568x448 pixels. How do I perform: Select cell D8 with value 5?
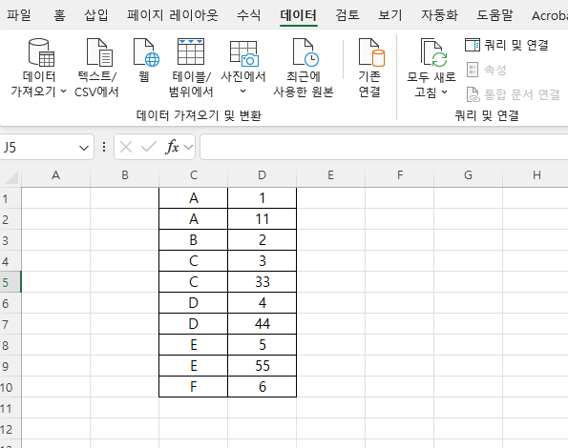262,345
